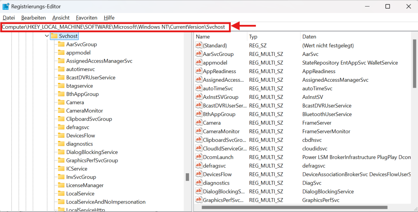The width and height of the screenshot is (418, 212).
Task: Click the string icon beside (Standard) value
Action: [198, 45]
